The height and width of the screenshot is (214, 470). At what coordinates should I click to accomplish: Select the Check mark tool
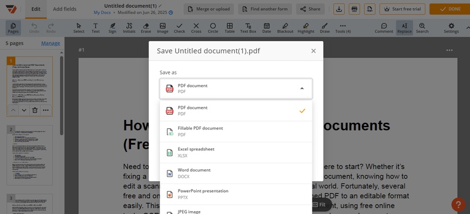tap(179, 28)
